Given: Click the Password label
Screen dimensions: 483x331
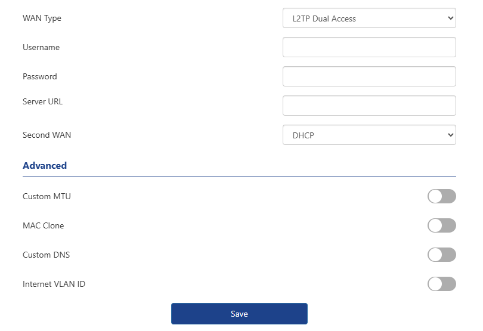Looking at the screenshot, I should (x=40, y=76).
